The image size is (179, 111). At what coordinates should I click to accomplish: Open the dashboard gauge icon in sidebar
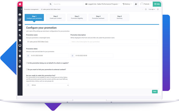click(20, 15)
